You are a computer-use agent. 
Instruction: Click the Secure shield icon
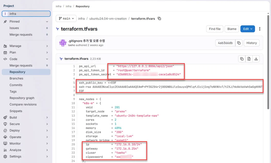point(5,124)
